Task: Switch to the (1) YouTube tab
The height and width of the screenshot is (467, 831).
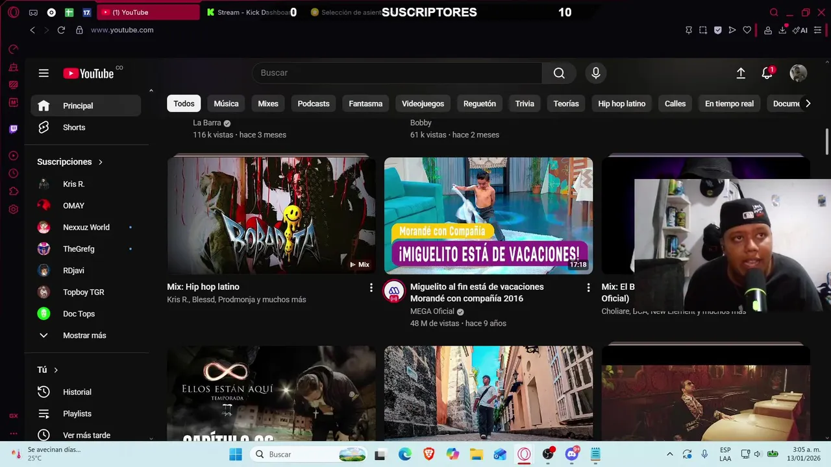Action: (x=148, y=12)
